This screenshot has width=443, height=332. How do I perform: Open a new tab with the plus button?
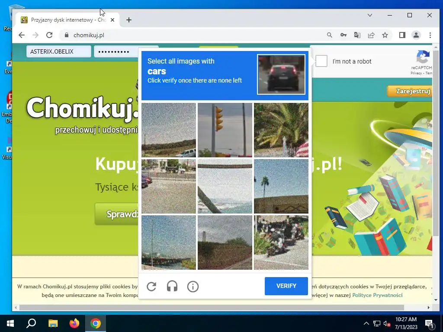[x=129, y=20]
